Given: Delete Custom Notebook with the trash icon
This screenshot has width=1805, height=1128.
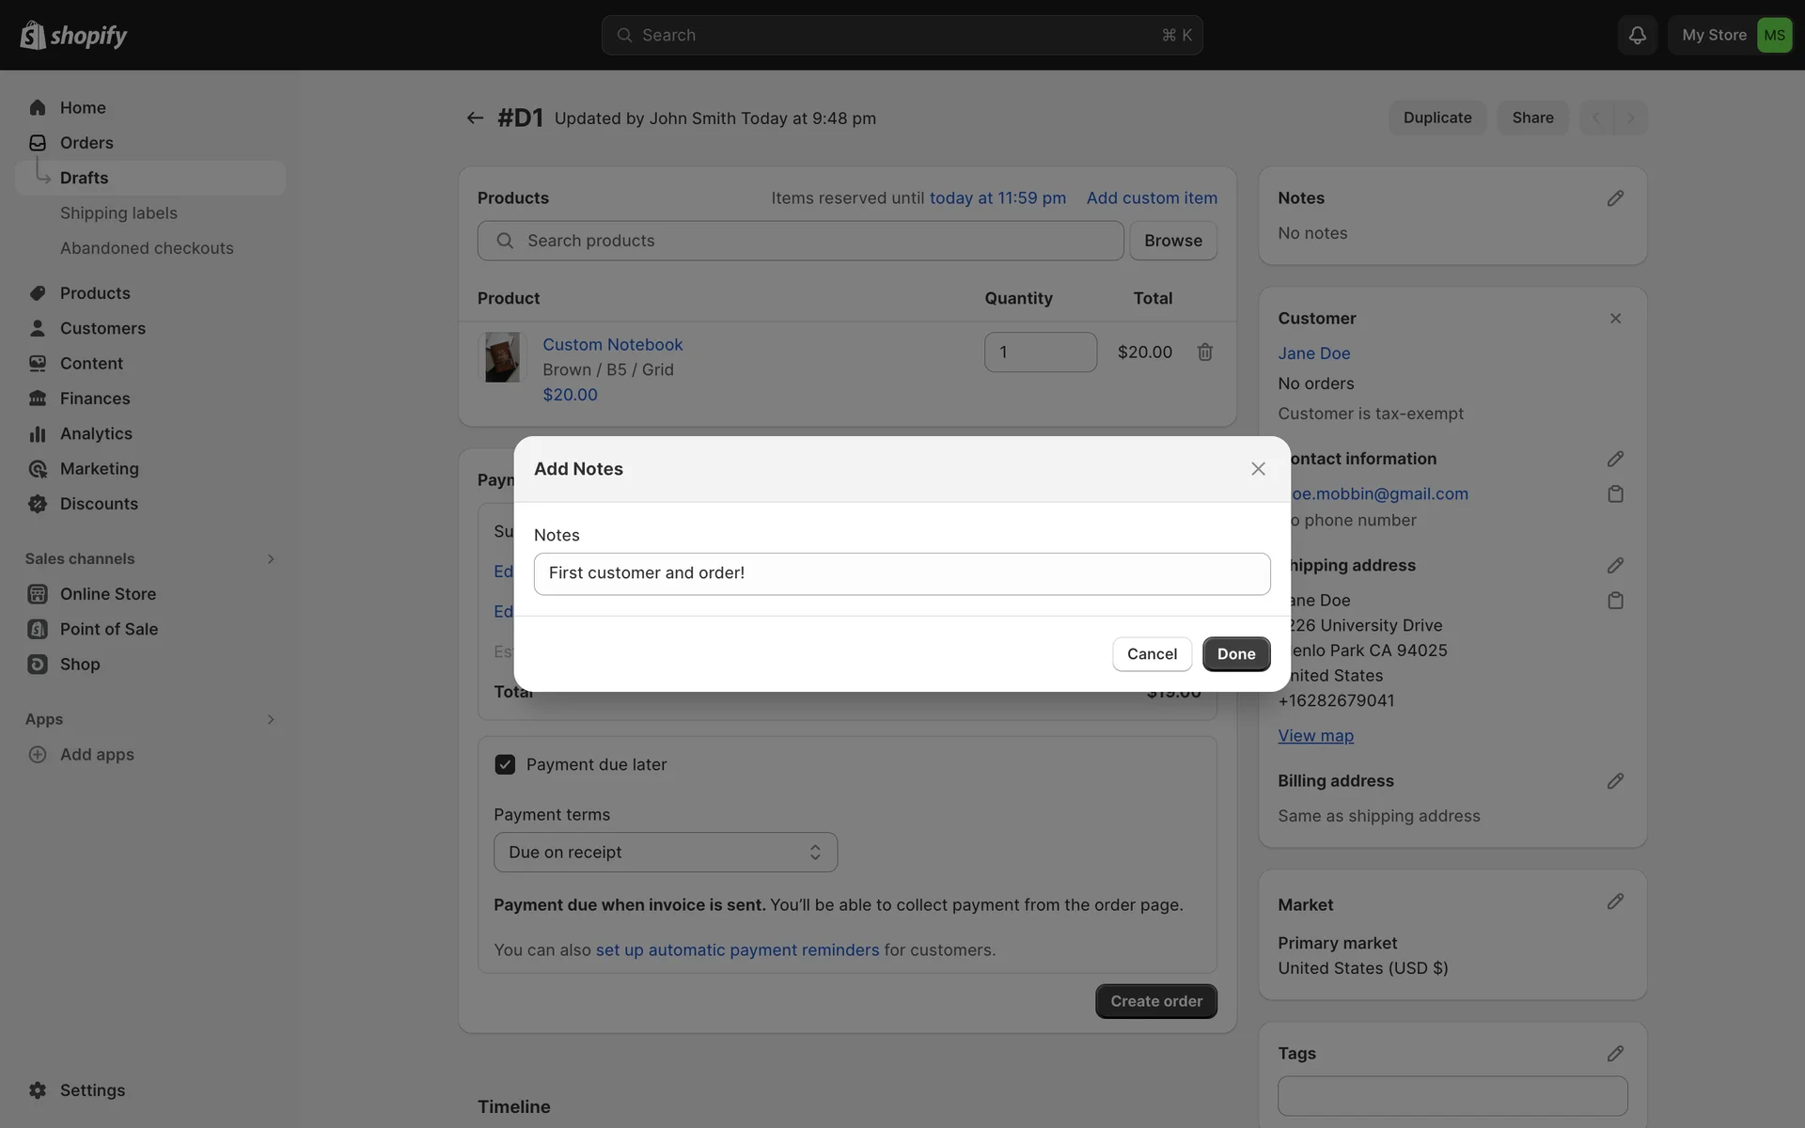Looking at the screenshot, I should [x=1204, y=352].
